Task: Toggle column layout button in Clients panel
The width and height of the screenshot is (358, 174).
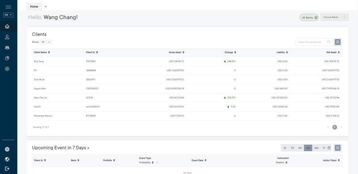Action: click(338, 42)
